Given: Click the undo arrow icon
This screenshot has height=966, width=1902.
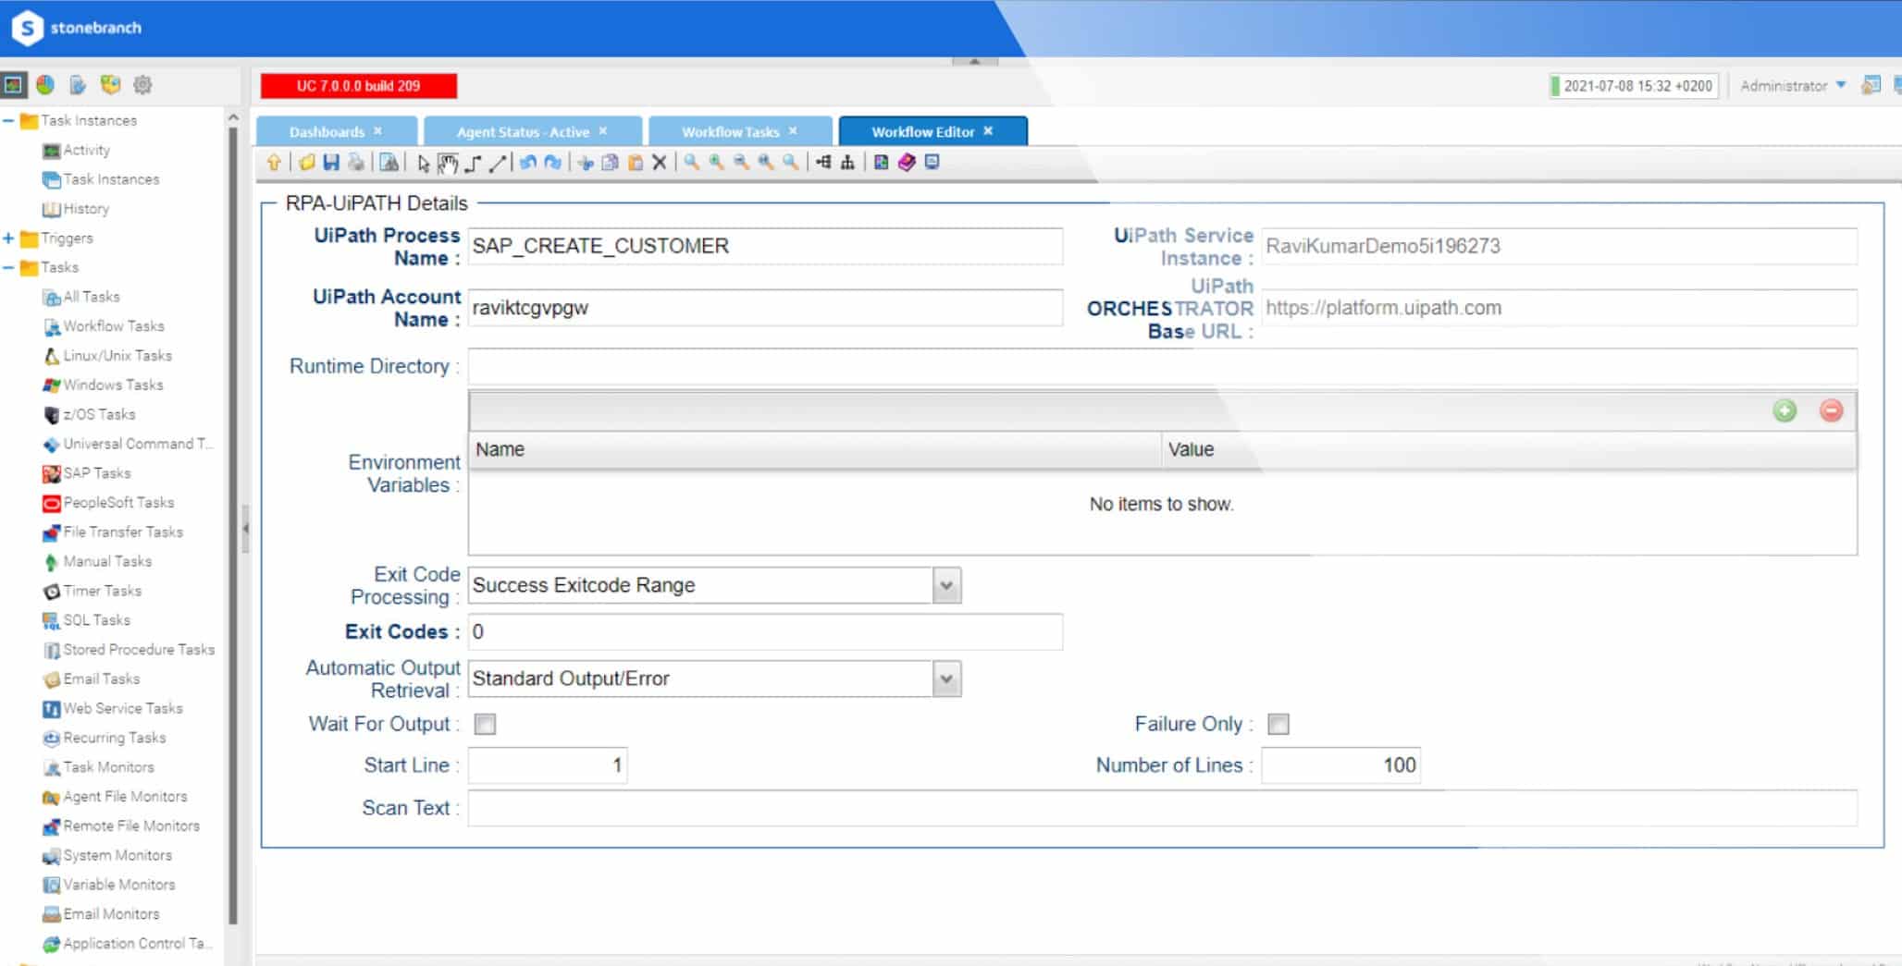Looking at the screenshot, I should [x=528, y=163].
